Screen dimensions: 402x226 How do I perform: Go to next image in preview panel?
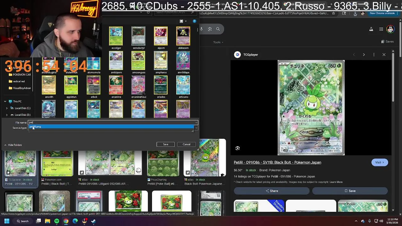tap(364, 55)
